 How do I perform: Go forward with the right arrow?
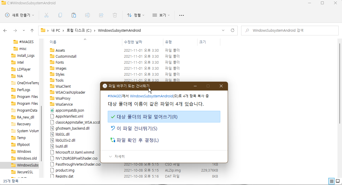click(15, 30)
